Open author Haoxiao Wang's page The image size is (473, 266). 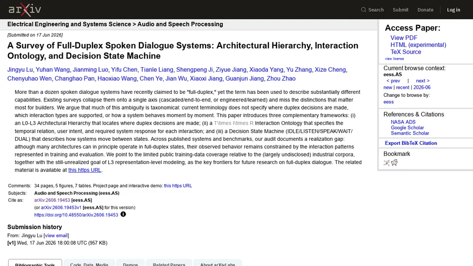point(117,79)
